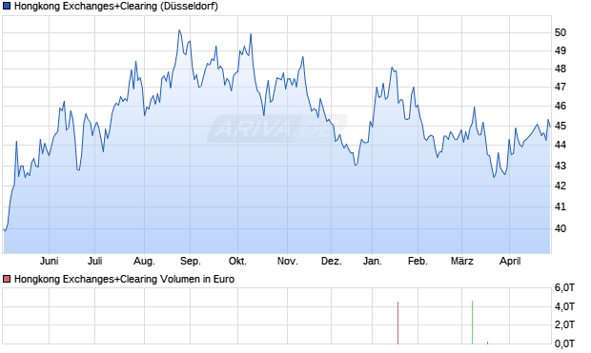This screenshot has height=353, width=591.
Task: Click the 41 price axis value
Action: click(x=560, y=206)
